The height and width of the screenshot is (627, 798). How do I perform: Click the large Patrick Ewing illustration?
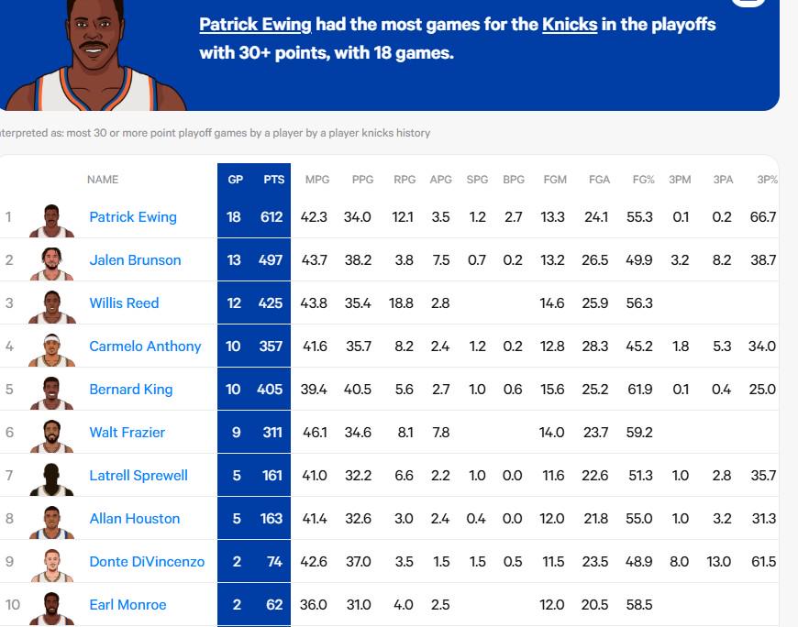coord(95,55)
